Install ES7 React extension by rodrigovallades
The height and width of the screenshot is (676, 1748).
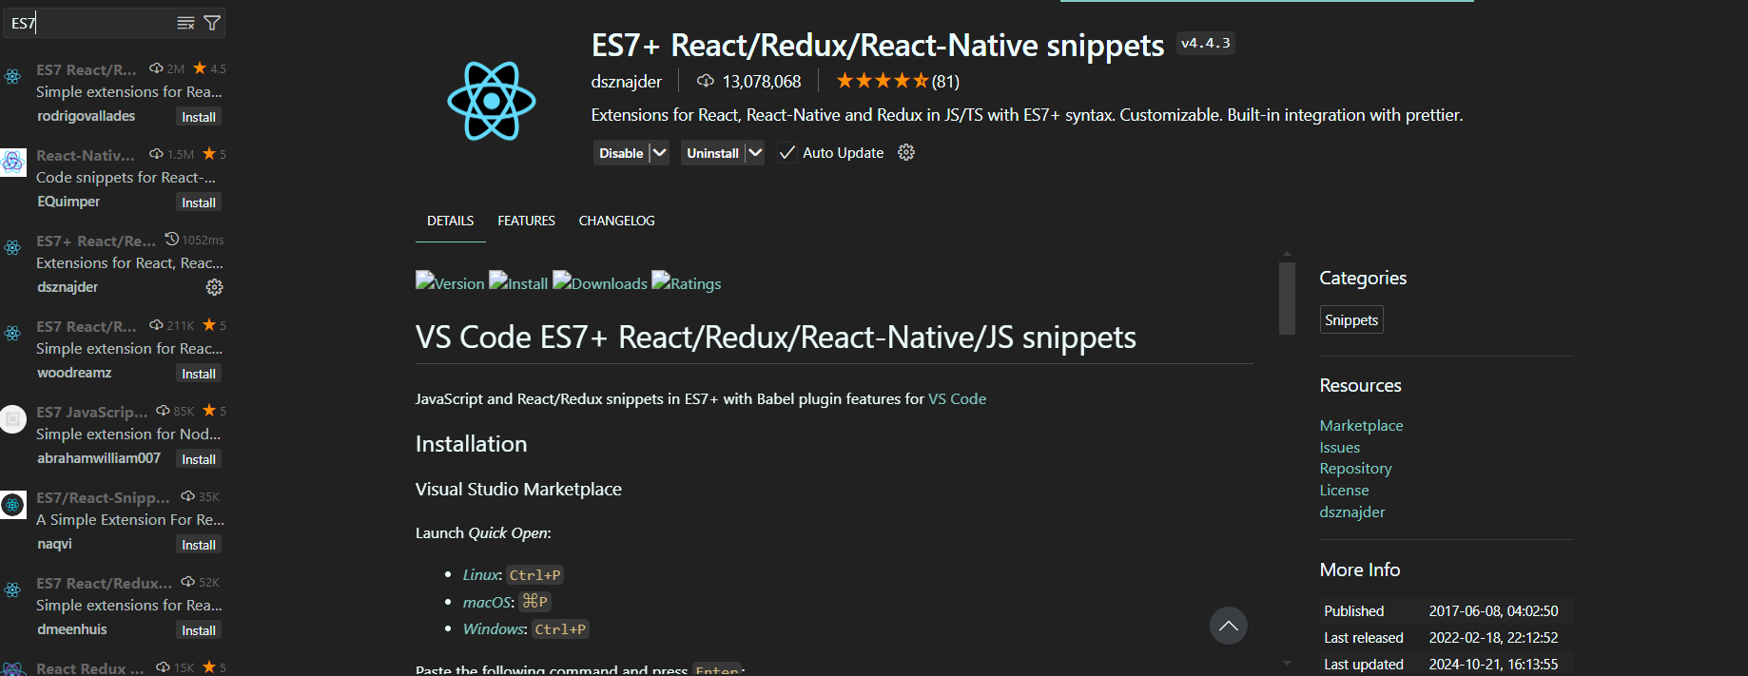199,117
